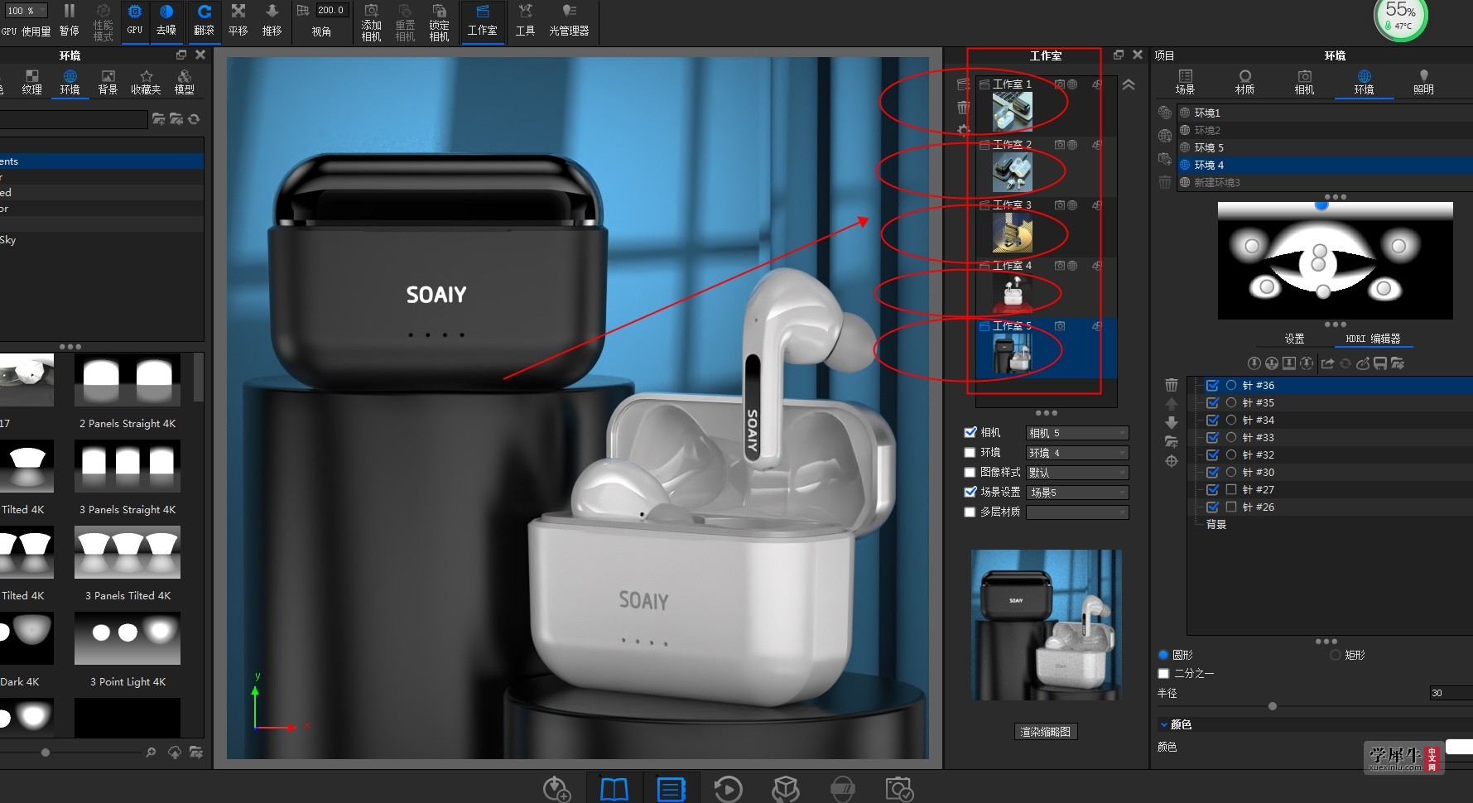The height and width of the screenshot is (803, 1473).
Task: Toggle the 去噪 denoise option
Action: point(166,21)
